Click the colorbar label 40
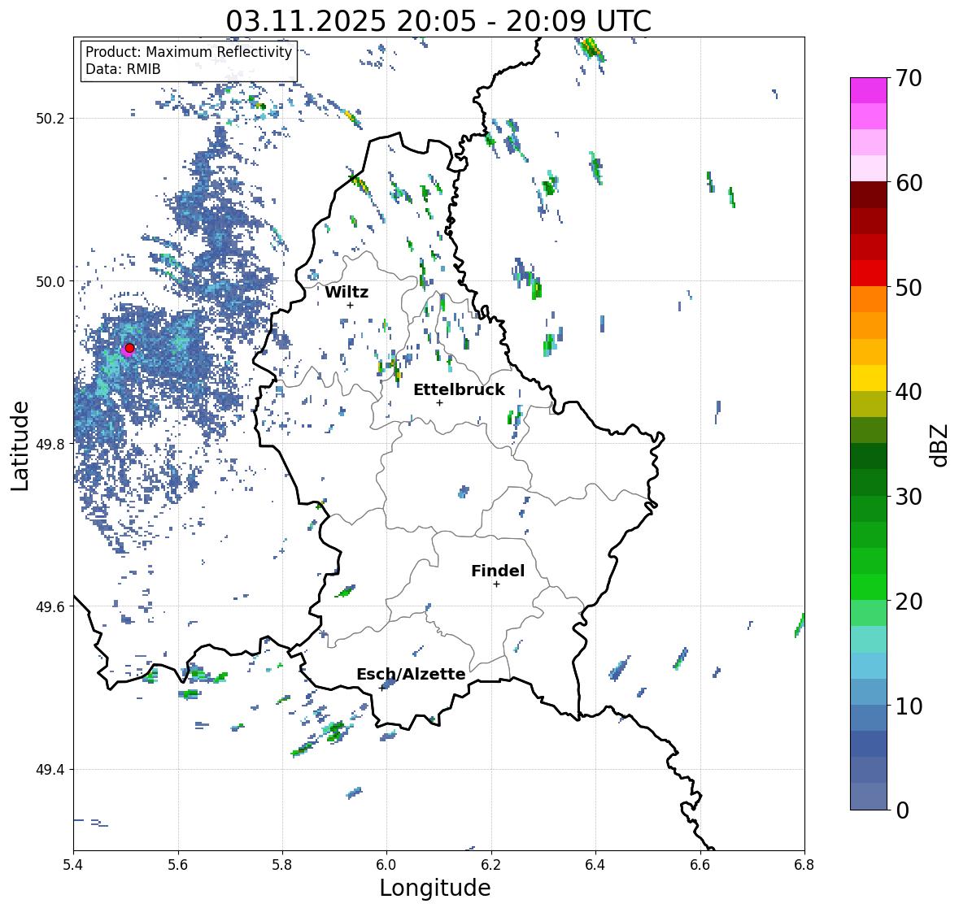The height and width of the screenshot is (908, 959). coord(909,393)
